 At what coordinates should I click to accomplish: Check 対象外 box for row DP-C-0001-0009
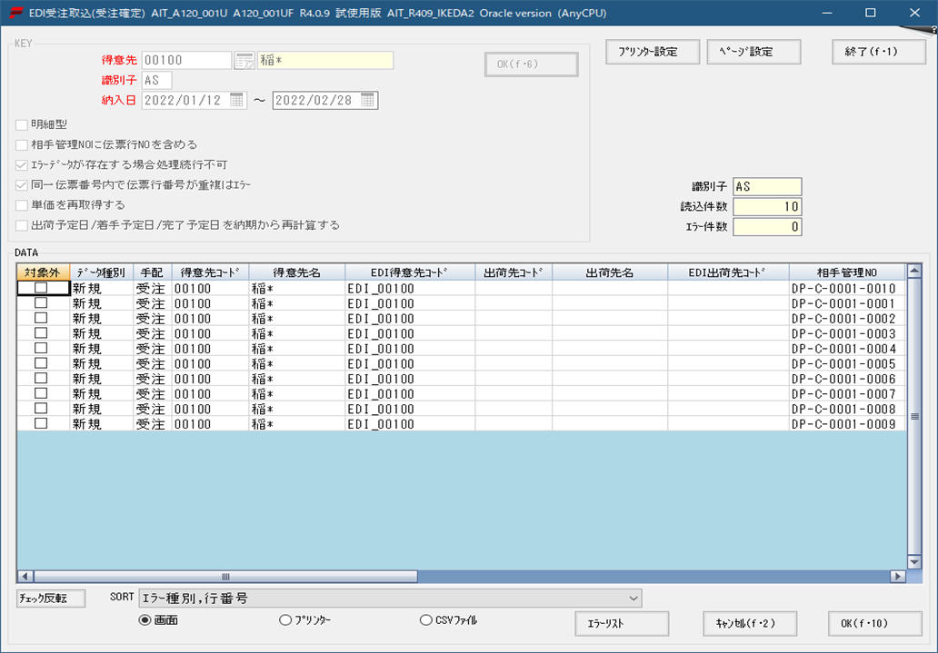click(41, 423)
